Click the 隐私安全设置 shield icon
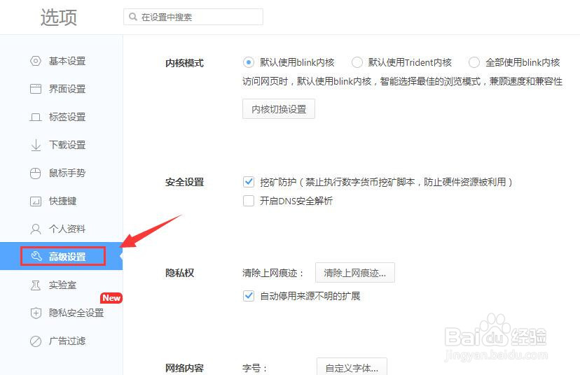The image size is (580, 375). coord(36,313)
